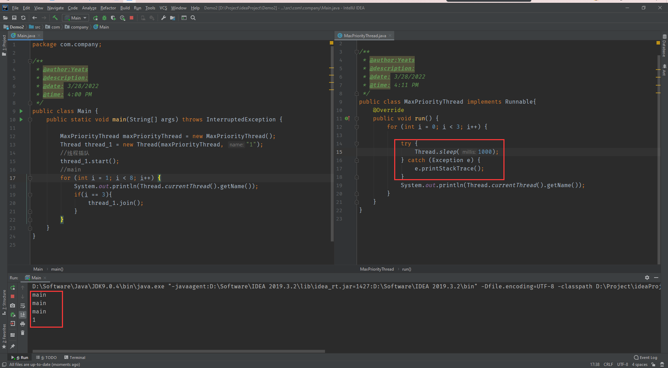668x368 pixels.
Task: Close the Main.java tab
Action: (x=39, y=35)
